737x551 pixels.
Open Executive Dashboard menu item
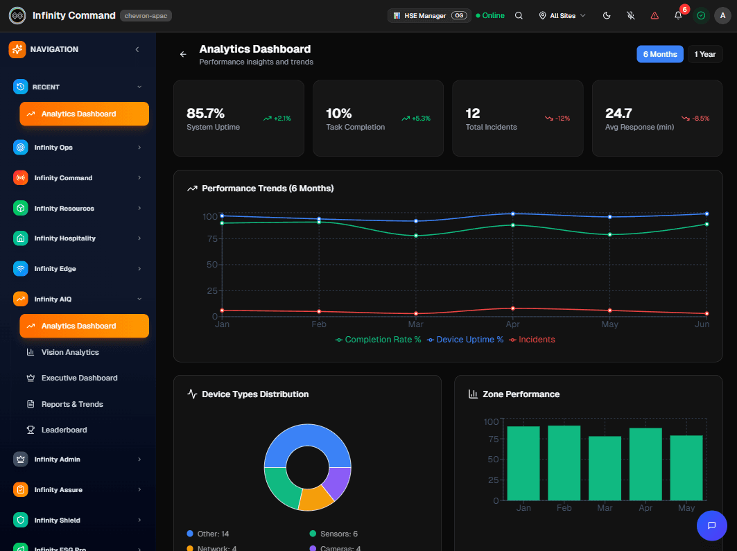point(84,378)
